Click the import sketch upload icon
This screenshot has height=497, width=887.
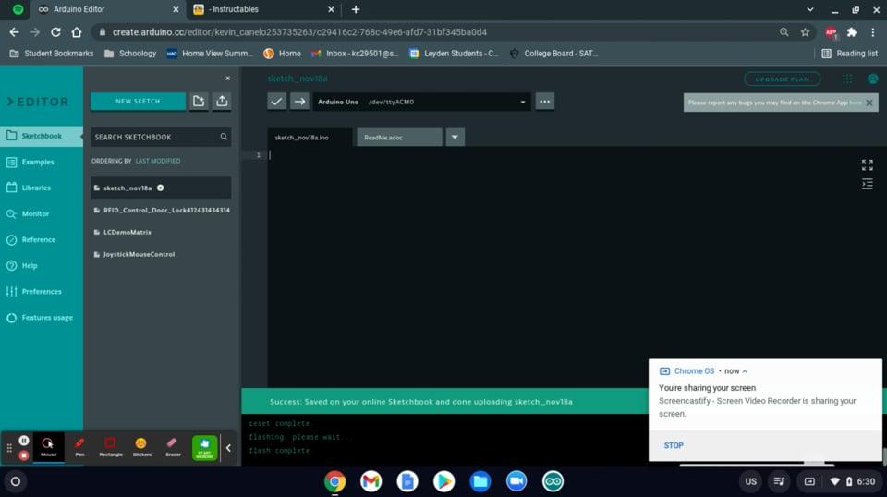[222, 102]
